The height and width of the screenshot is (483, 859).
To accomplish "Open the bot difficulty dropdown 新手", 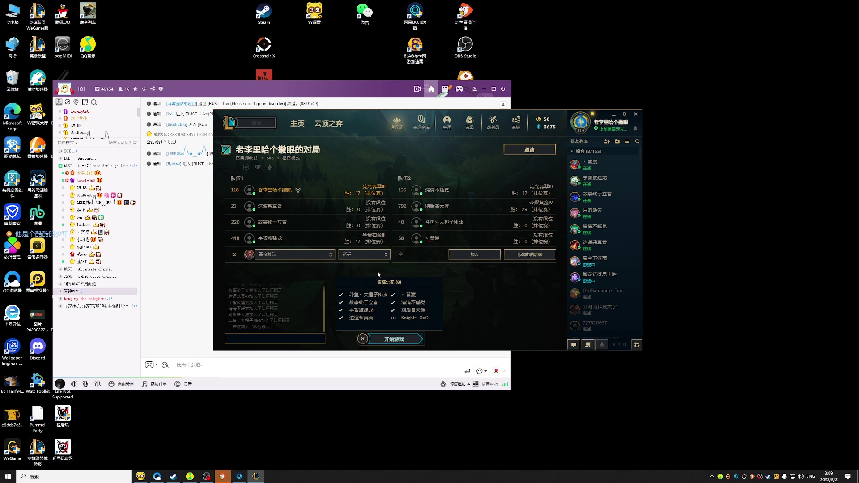I will [364, 254].
